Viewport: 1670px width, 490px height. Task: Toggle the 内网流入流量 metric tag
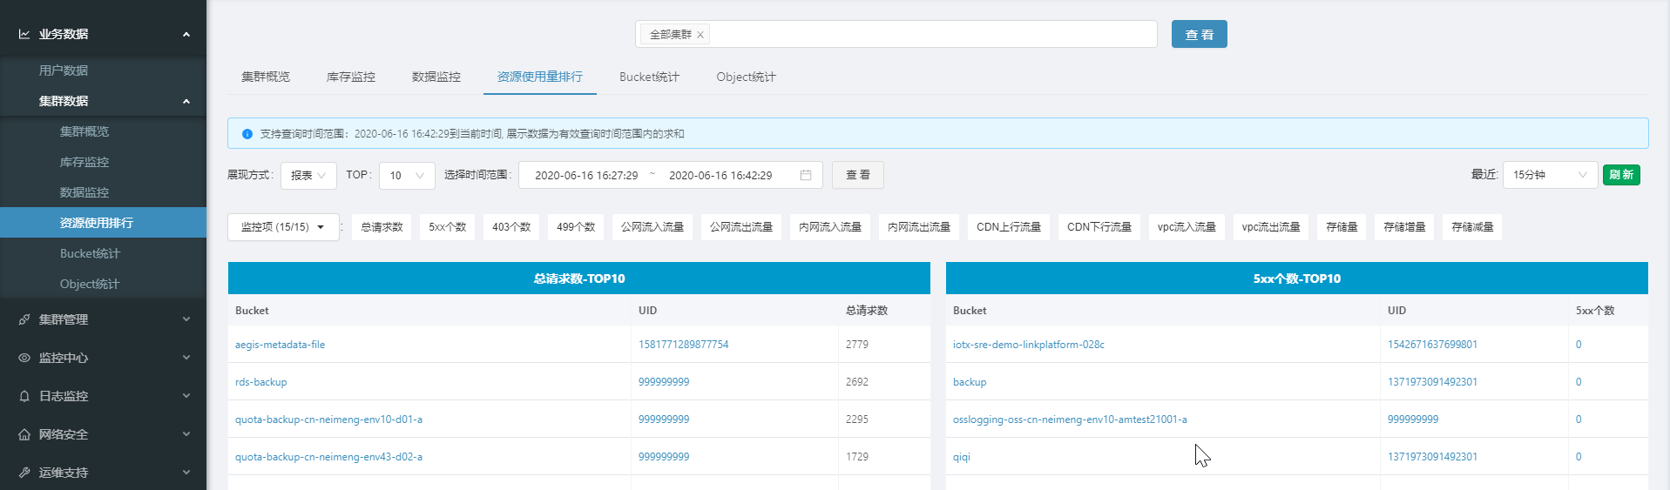click(x=830, y=227)
